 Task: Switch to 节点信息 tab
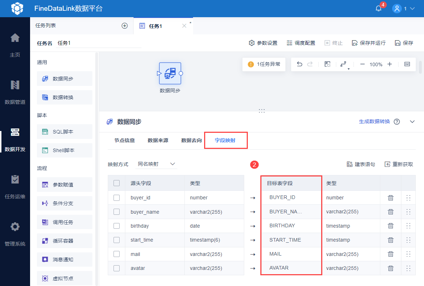124,140
